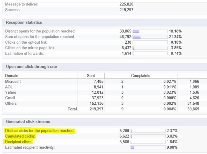Select the 39,865 distinct opens value

pos(125,31)
